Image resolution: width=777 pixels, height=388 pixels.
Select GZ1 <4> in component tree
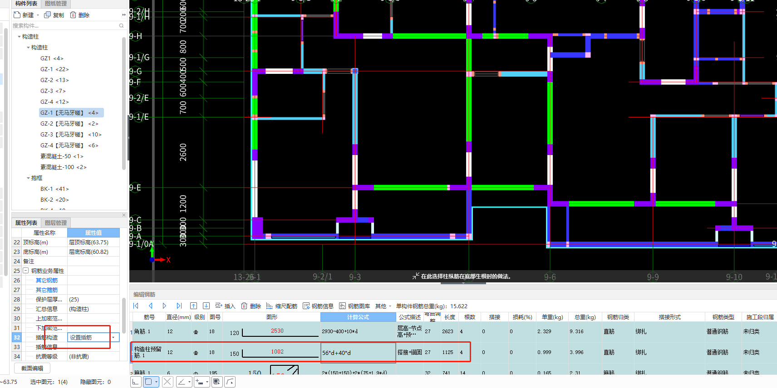[52, 58]
